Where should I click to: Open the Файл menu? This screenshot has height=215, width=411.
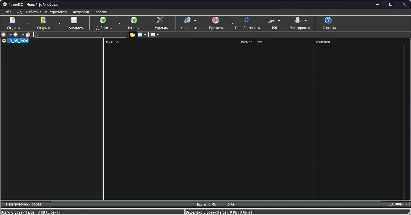tap(7, 12)
